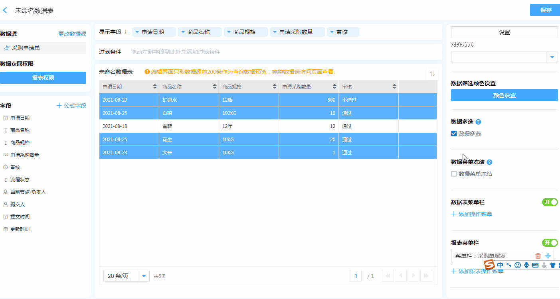Click the Sogou microphone icon

tap(526, 265)
